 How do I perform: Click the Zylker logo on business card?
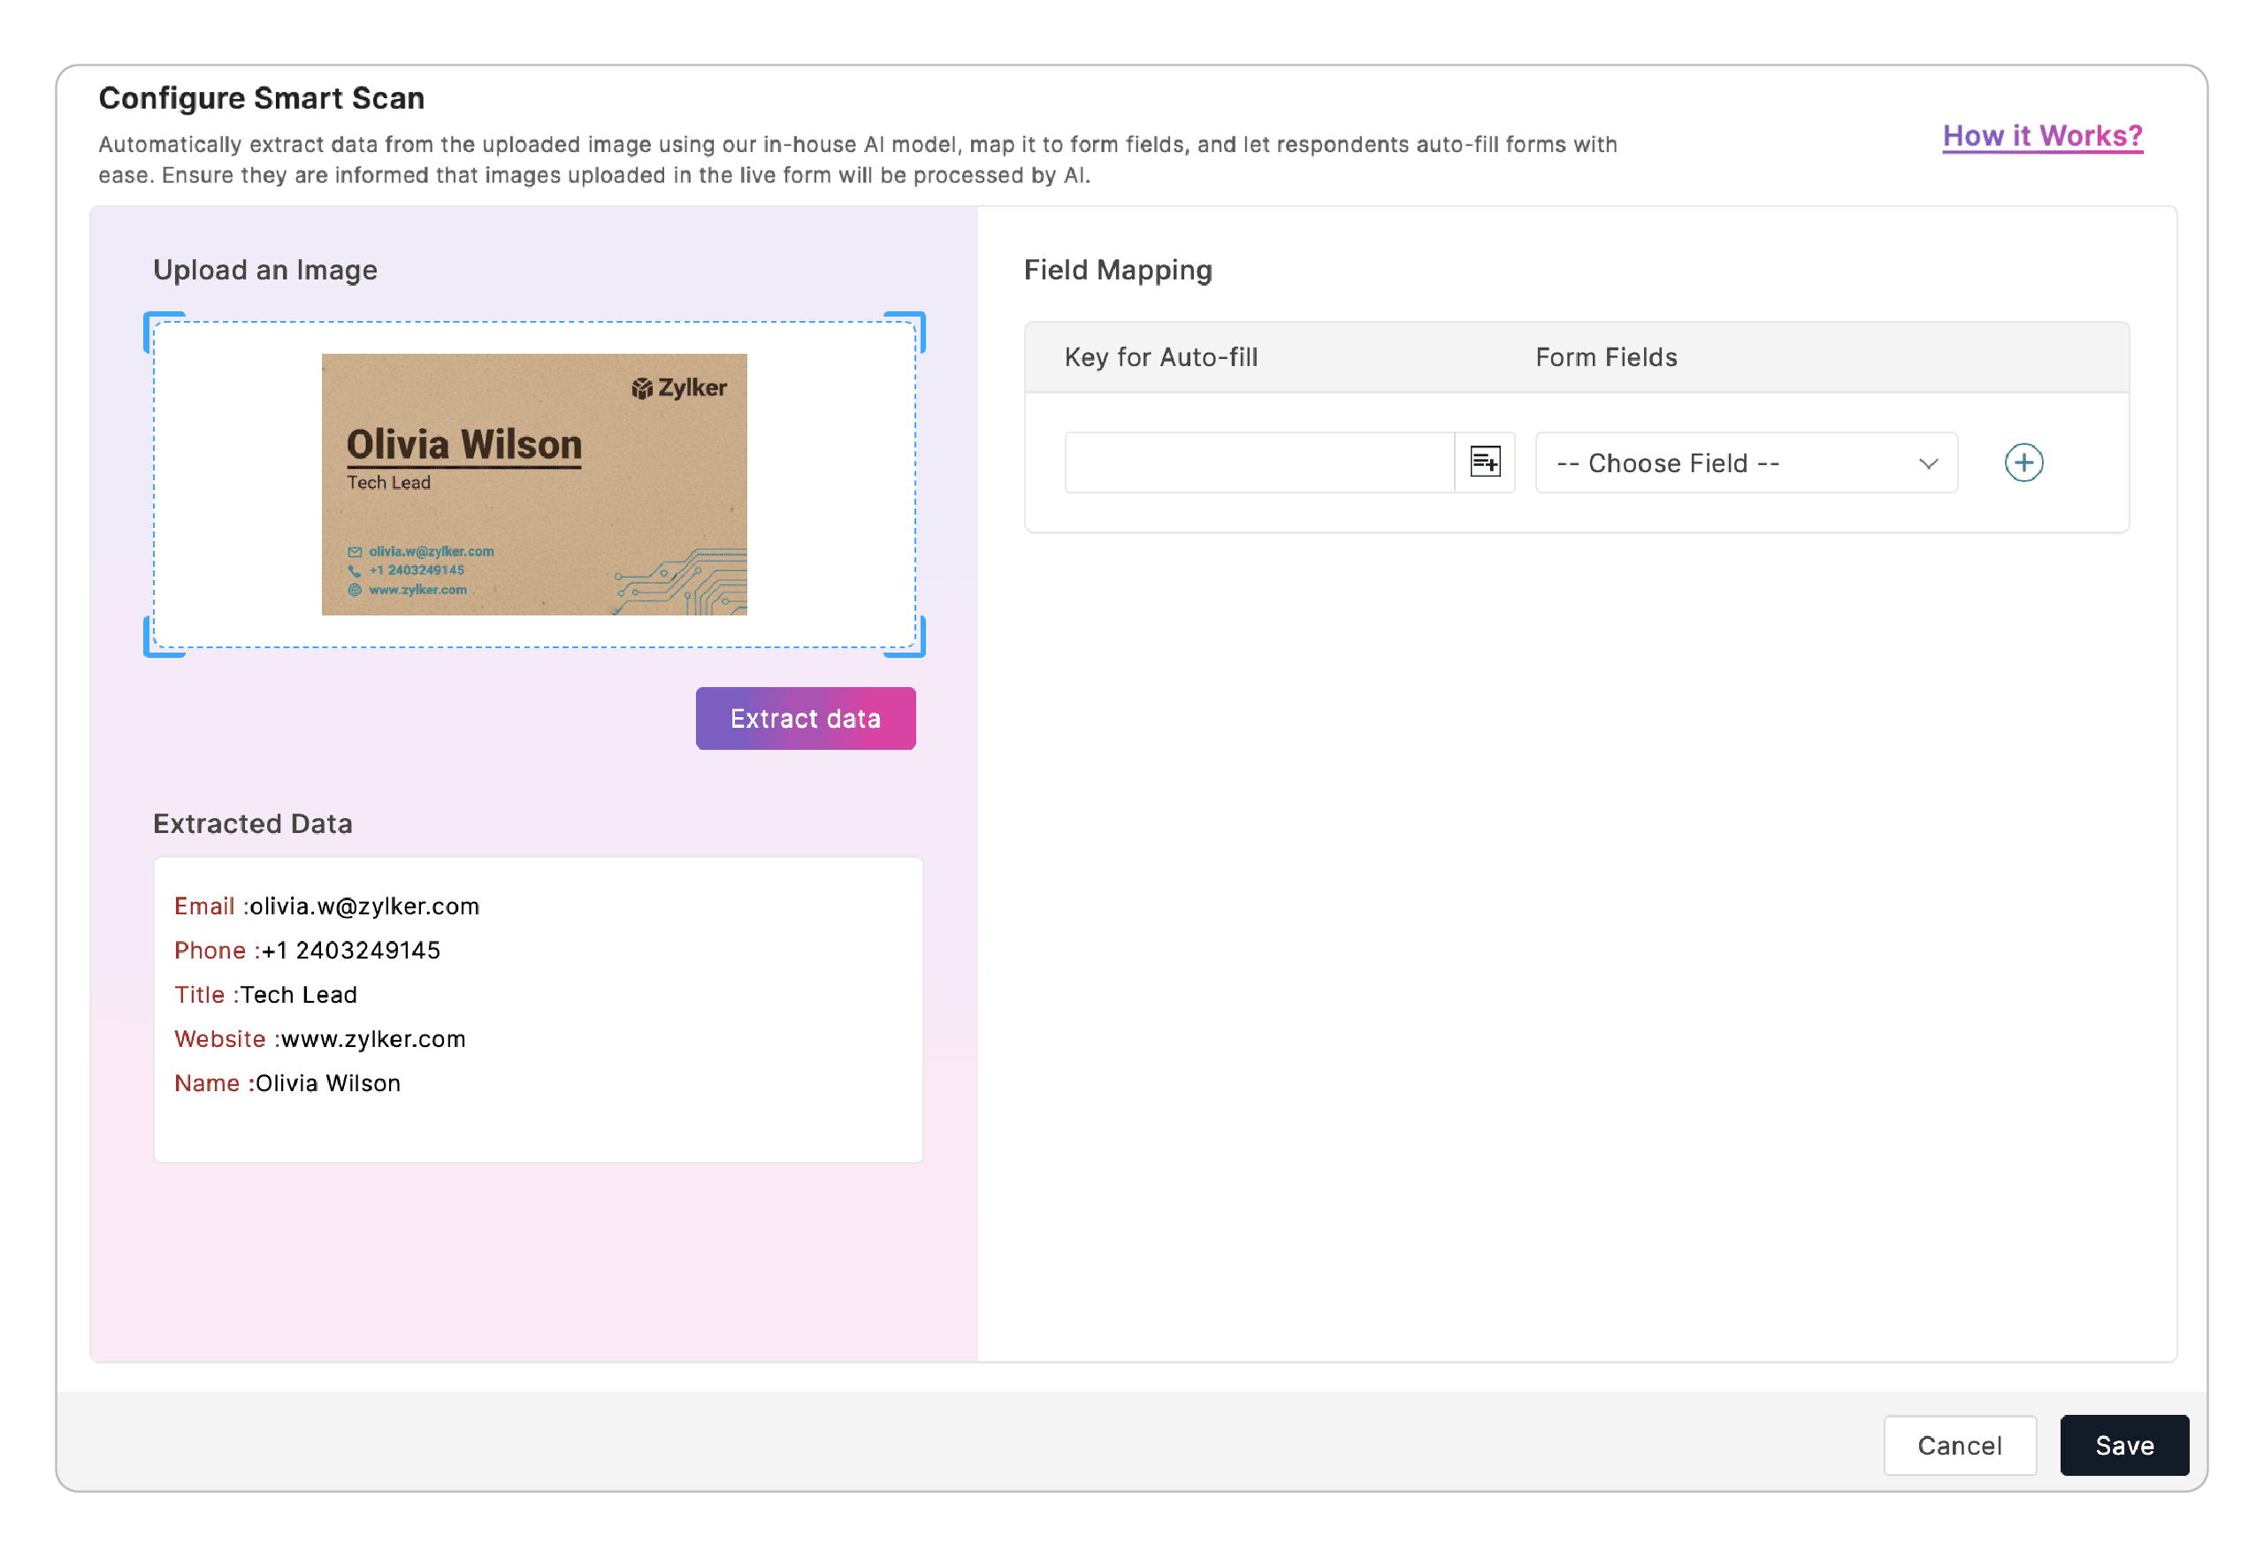pyautogui.click(x=679, y=388)
